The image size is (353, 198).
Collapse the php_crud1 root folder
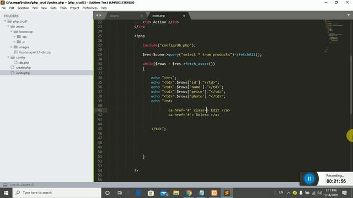point(5,21)
